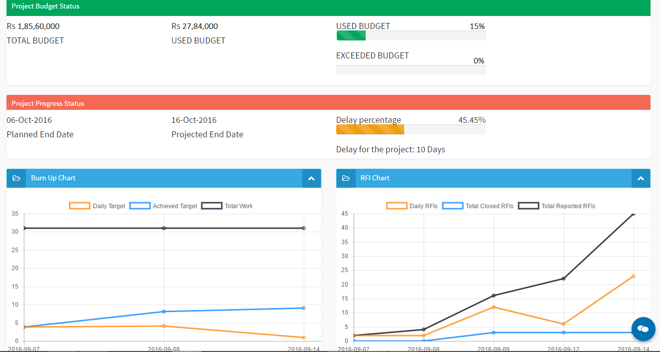This screenshot has height=352, width=660.
Task: Click Achieved Target point at 2016-09-08
Action: 164,312
